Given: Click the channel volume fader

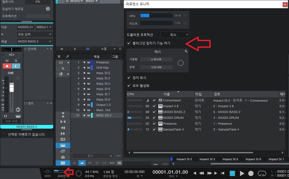Looking at the screenshot, I should (x=12, y=88).
